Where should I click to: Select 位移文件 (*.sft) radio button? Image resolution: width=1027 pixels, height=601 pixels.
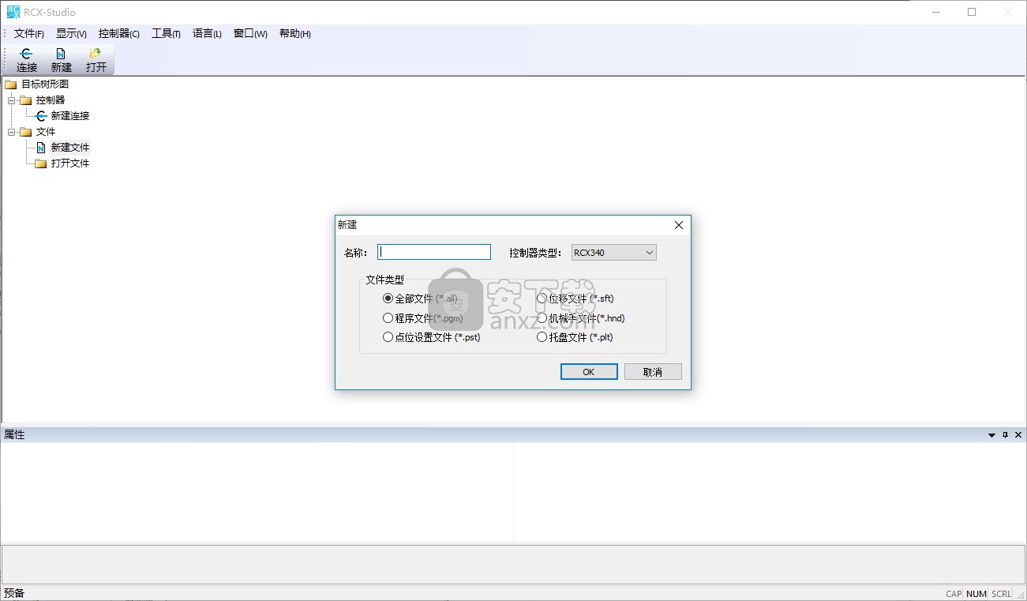click(542, 299)
